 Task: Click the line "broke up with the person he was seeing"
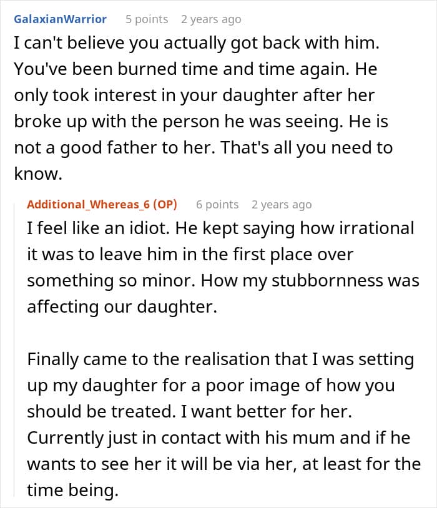[x=201, y=122]
